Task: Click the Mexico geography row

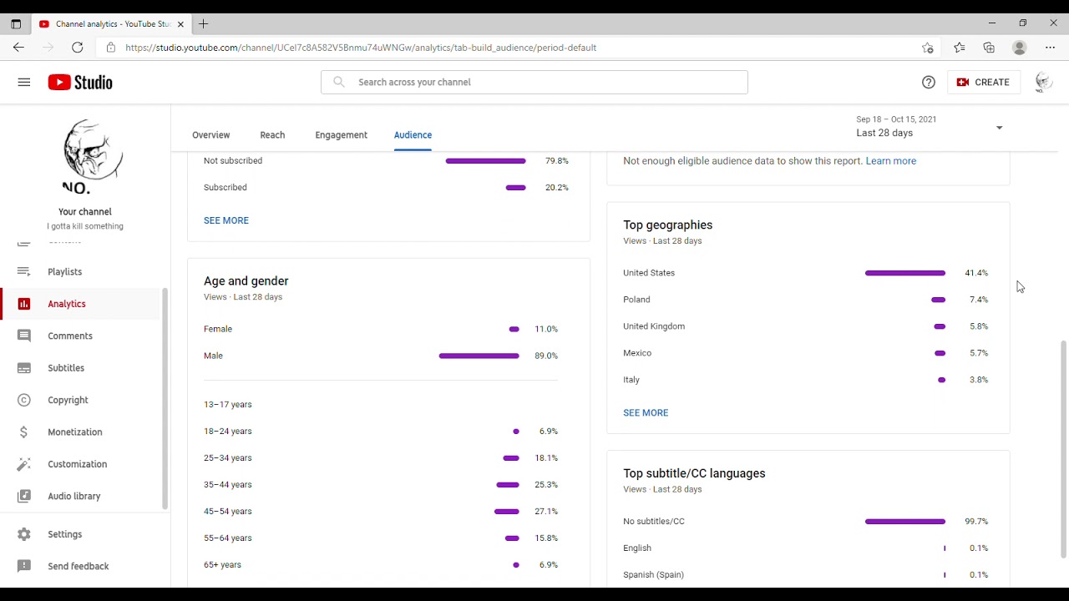Action: 806,353
